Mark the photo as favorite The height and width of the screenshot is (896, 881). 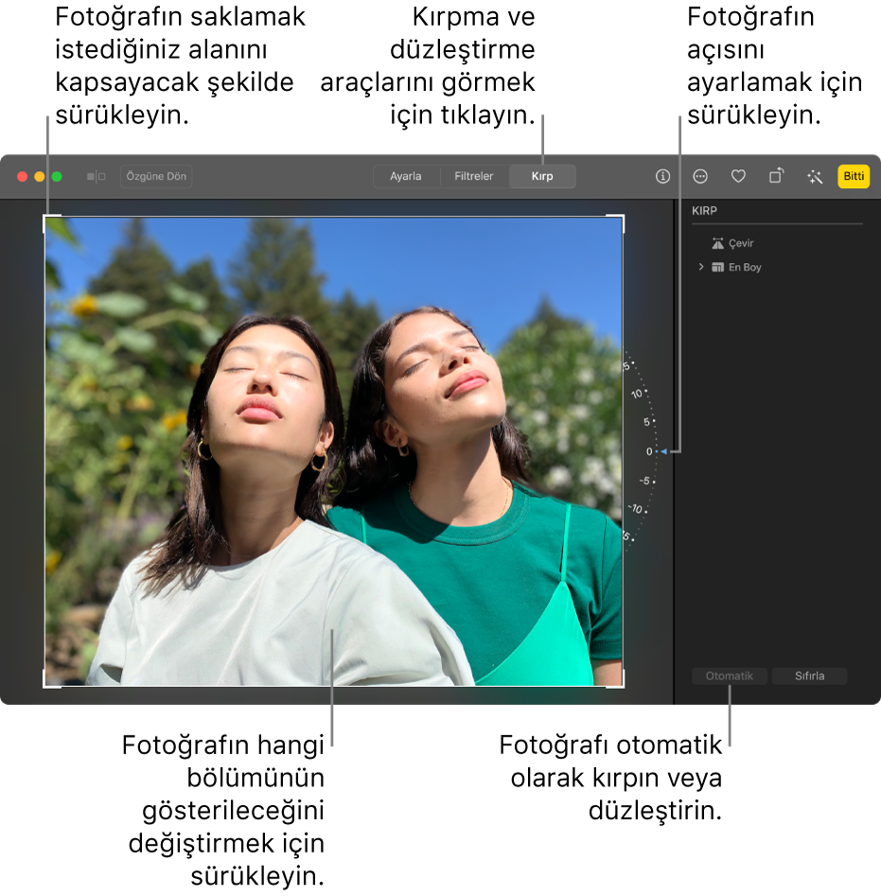point(738,177)
